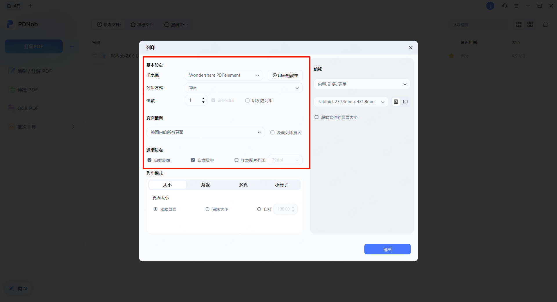This screenshot has width=557, height=302.
Task: Open the 72dpi resolution dropdown
Action: pos(285,160)
